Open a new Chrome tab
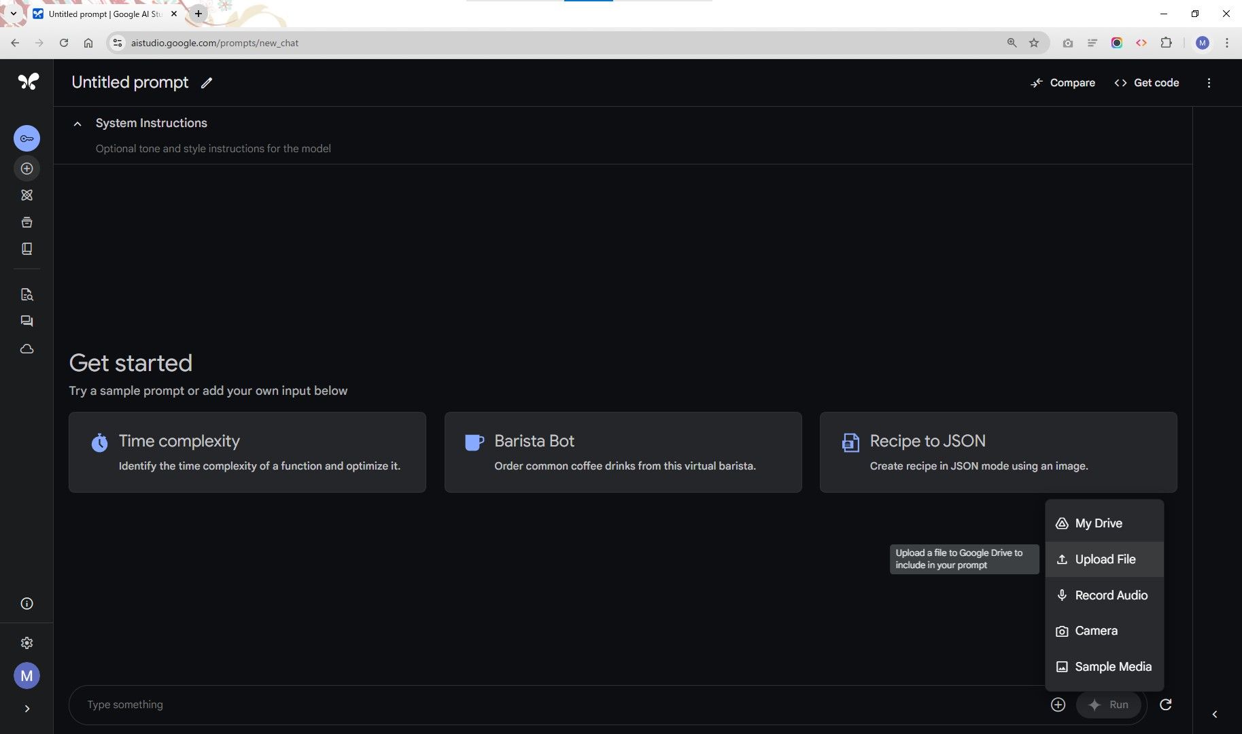 click(x=199, y=13)
